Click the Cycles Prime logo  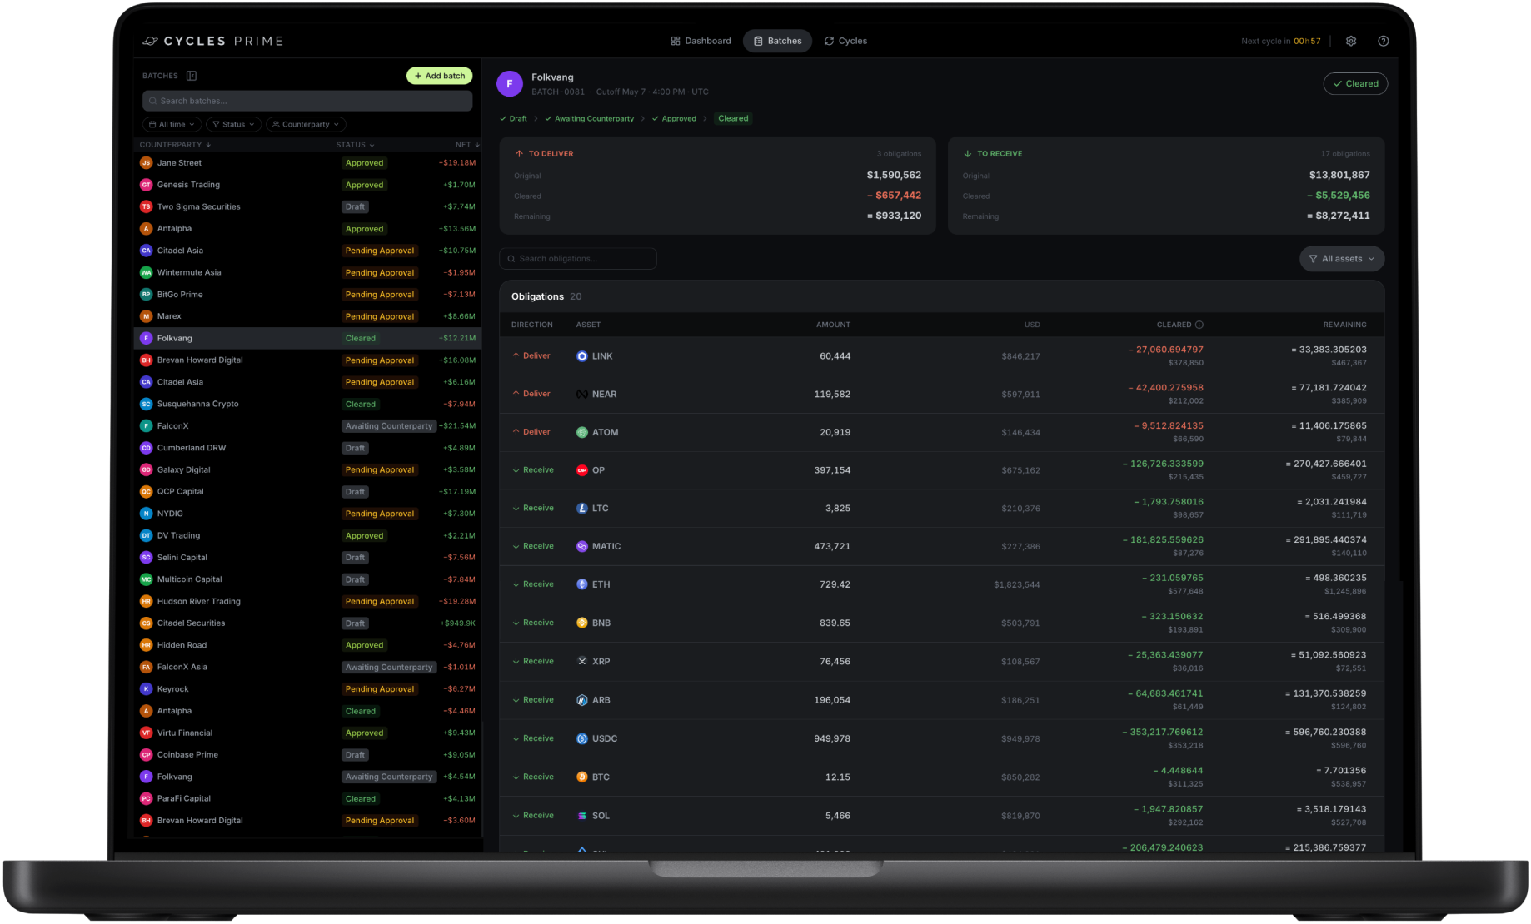pyautogui.click(x=213, y=41)
